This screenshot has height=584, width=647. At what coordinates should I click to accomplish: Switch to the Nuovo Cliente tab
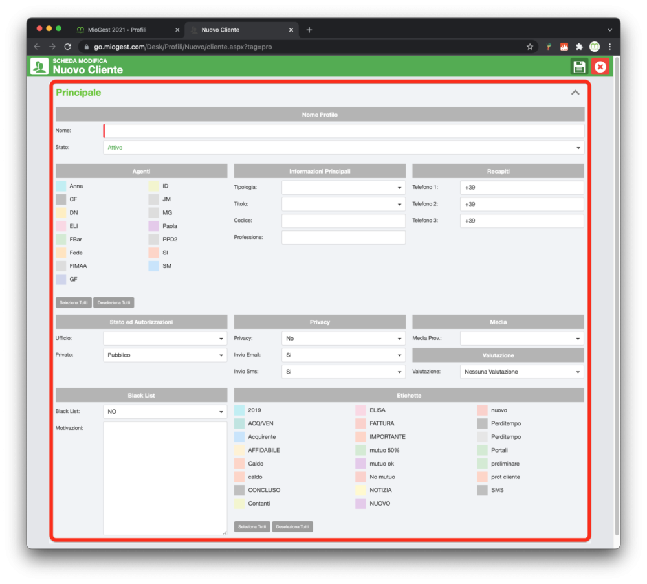coord(240,30)
